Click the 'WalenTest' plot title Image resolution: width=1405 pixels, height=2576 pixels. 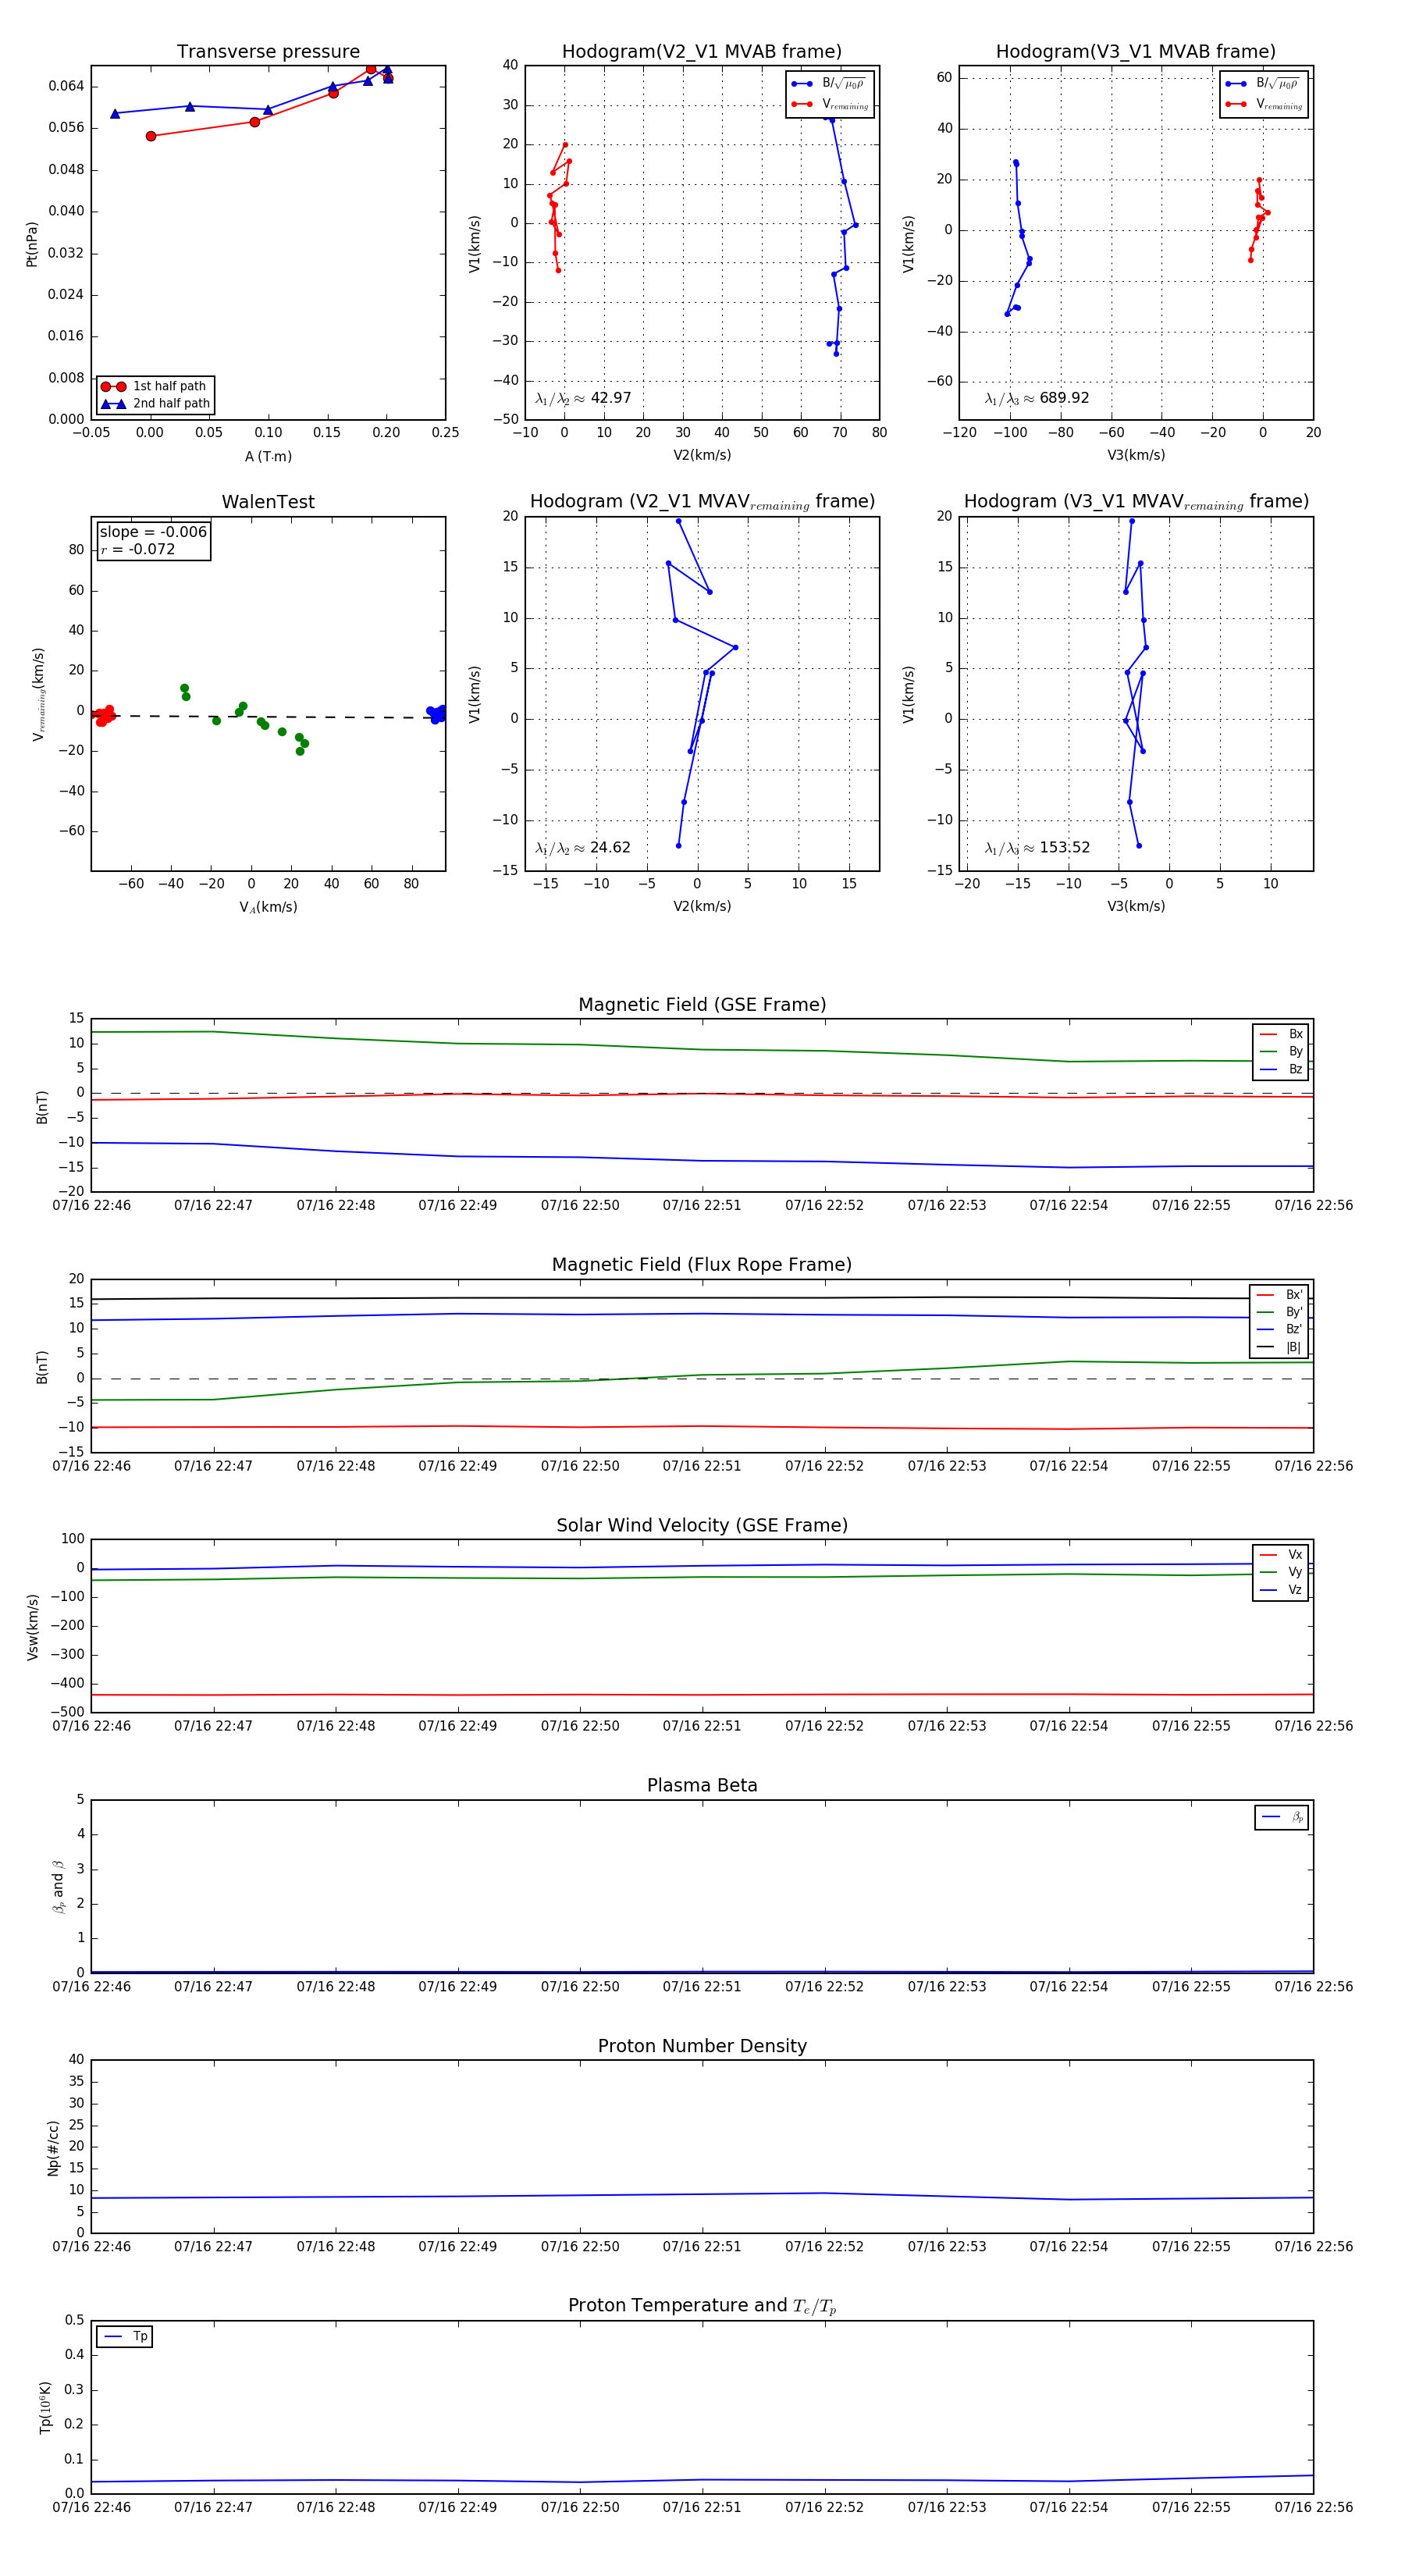pyautogui.click(x=268, y=502)
